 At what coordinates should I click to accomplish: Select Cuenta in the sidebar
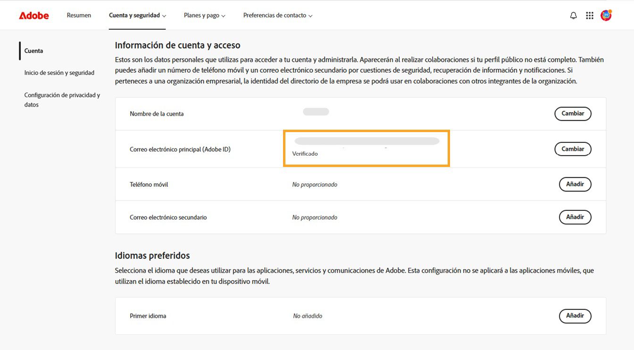[x=33, y=50]
